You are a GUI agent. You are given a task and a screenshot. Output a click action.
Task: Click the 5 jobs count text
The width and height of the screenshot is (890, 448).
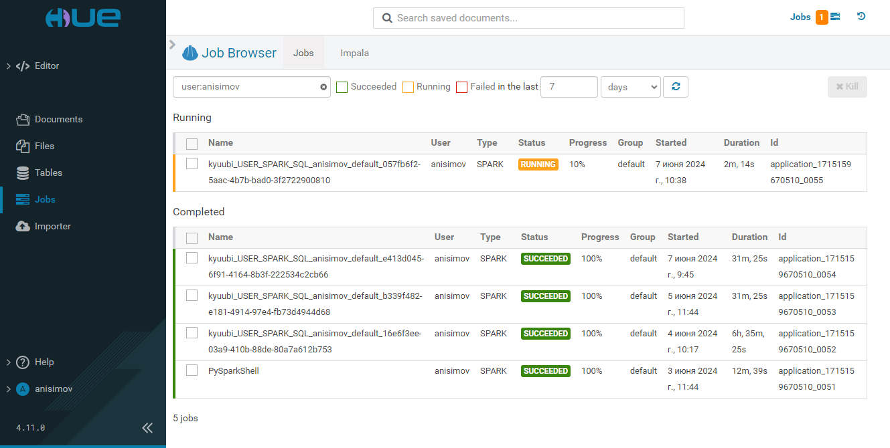(x=186, y=419)
